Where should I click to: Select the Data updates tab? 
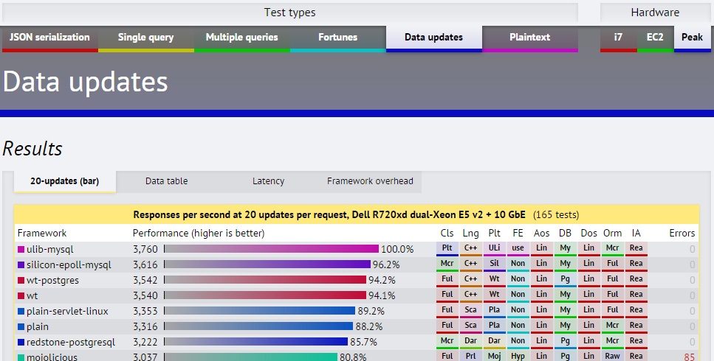[434, 38]
